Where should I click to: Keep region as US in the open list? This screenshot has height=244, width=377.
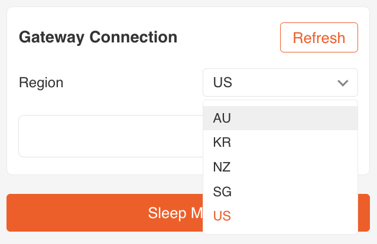280,216
